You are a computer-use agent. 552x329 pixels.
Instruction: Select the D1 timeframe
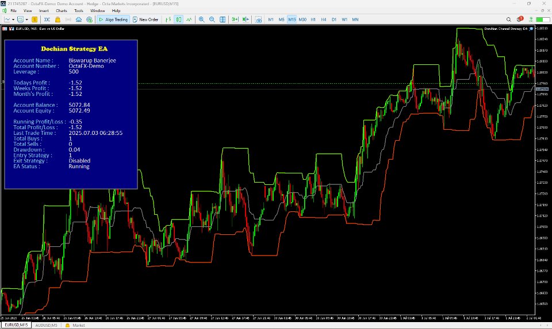click(x=333, y=20)
